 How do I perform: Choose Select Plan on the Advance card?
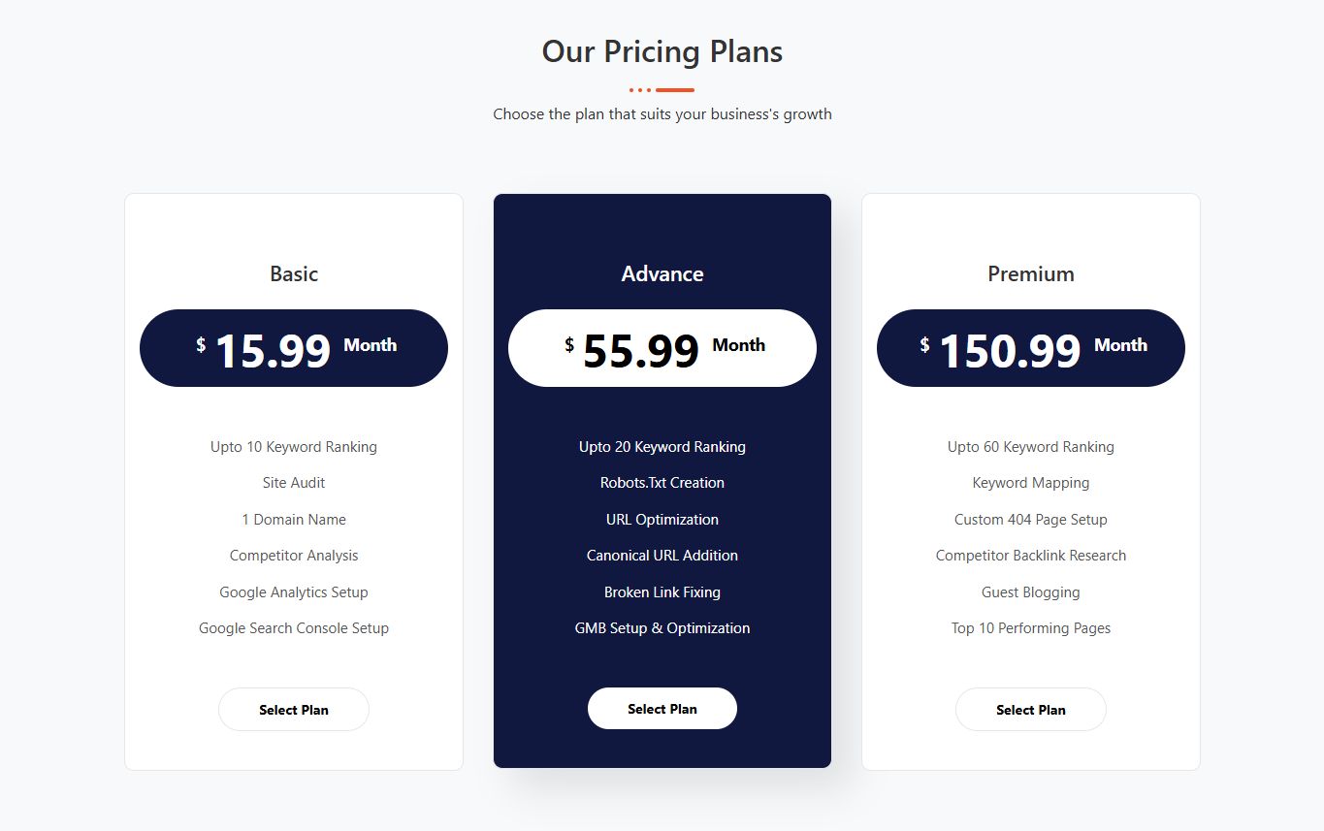(662, 709)
